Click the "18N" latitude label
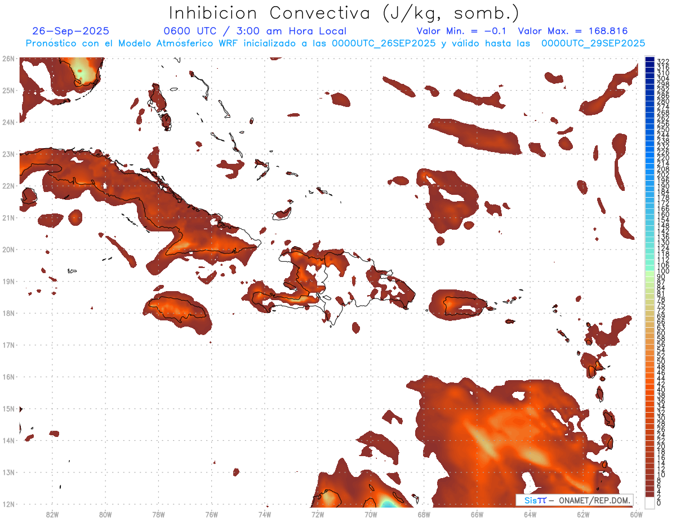Viewport: 676px width, 522px height. 8,313
